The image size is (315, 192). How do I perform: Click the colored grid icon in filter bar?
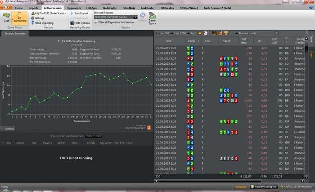[x=213, y=33]
